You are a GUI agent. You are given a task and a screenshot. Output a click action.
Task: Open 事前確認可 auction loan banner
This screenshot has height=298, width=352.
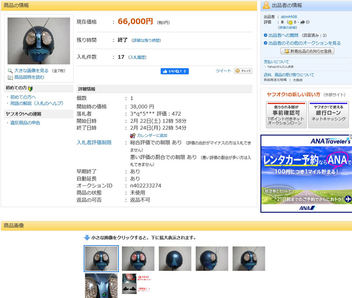pos(286,115)
